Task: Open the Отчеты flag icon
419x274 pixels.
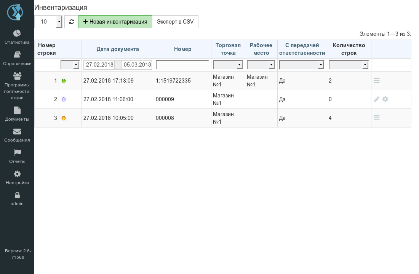Action: 17,153
